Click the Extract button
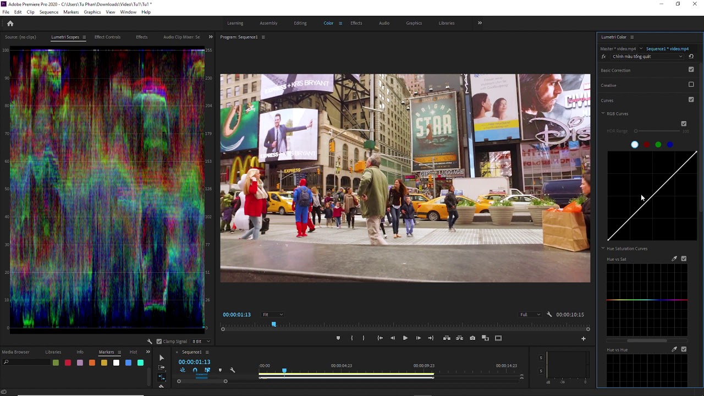The height and width of the screenshot is (396, 704). [459, 338]
